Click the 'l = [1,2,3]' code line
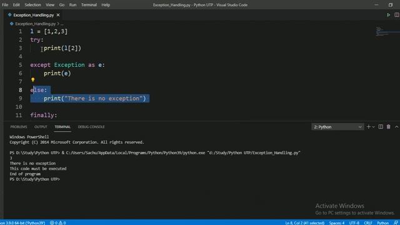The height and width of the screenshot is (225, 400). tap(49, 31)
